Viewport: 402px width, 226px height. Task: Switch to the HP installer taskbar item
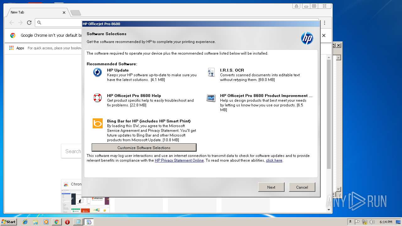pos(89,222)
